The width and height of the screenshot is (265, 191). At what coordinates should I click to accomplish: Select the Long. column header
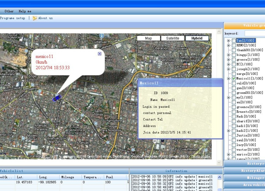pyautogui.click(x=48, y=177)
